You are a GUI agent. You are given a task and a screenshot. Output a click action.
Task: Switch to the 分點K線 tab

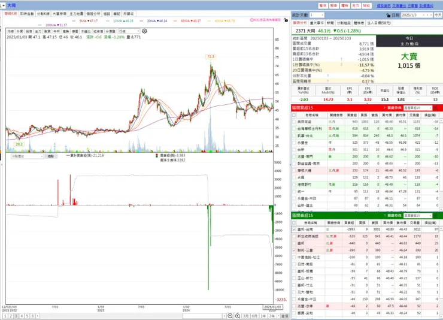[x=43, y=14]
